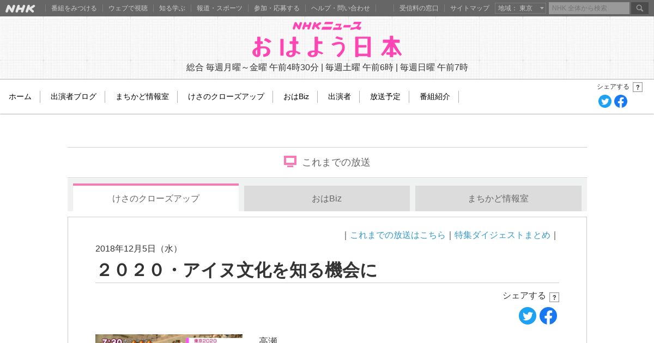Click the search magnifier button
Image resolution: width=654 pixels, height=343 pixels.
(x=640, y=8)
